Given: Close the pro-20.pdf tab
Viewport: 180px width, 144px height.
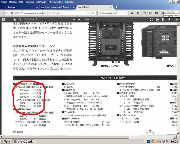Looking at the screenshot, I should [x=111, y=7].
